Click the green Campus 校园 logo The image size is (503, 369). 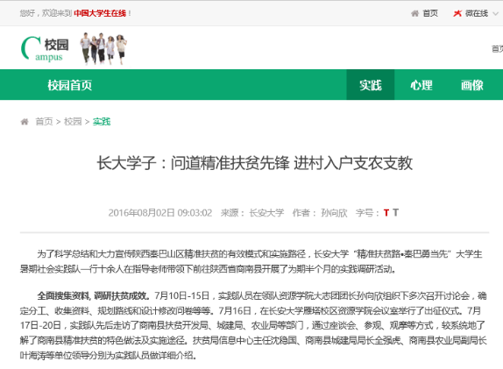point(45,48)
